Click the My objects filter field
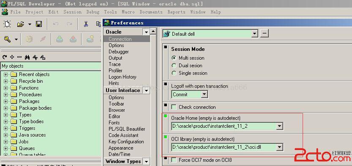The width and height of the screenshot is (352, 166). [51, 66]
